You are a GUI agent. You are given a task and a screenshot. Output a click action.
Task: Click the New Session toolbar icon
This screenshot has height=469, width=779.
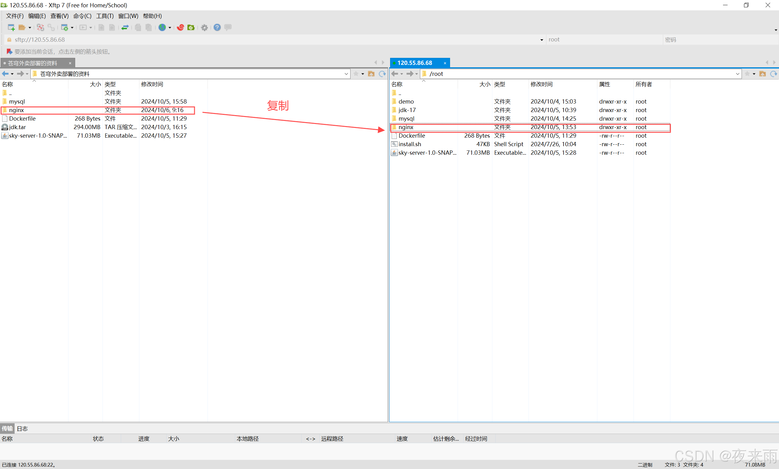[11, 27]
